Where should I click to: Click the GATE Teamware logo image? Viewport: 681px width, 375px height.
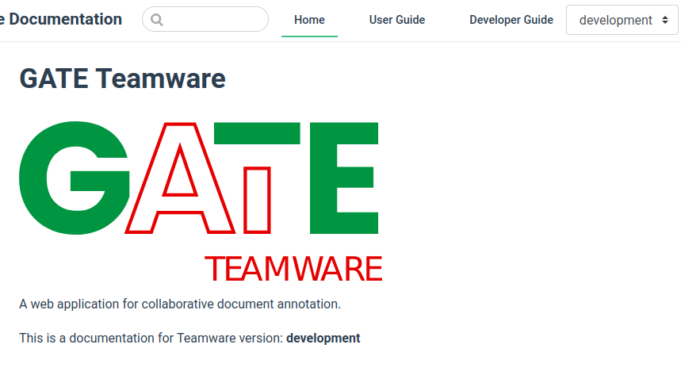click(x=201, y=201)
